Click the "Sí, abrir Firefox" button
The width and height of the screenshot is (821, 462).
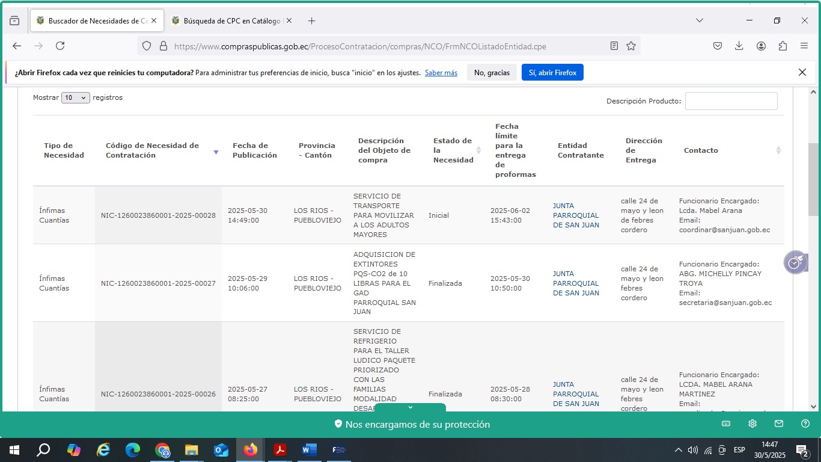[552, 73]
